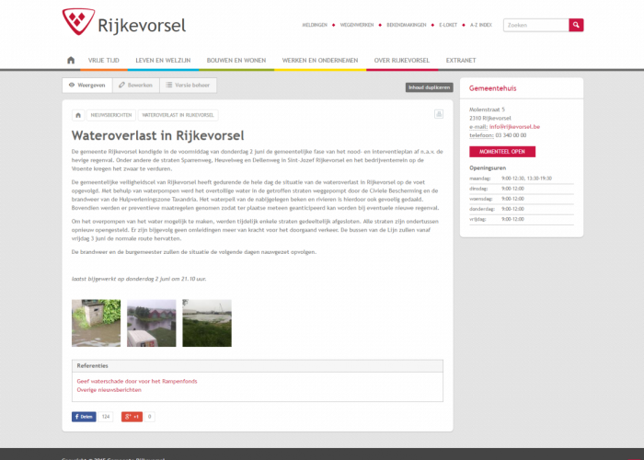Screen dimensions: 644x460
Task: Share the article with Facebook Delen button
Action: point(84,417)
